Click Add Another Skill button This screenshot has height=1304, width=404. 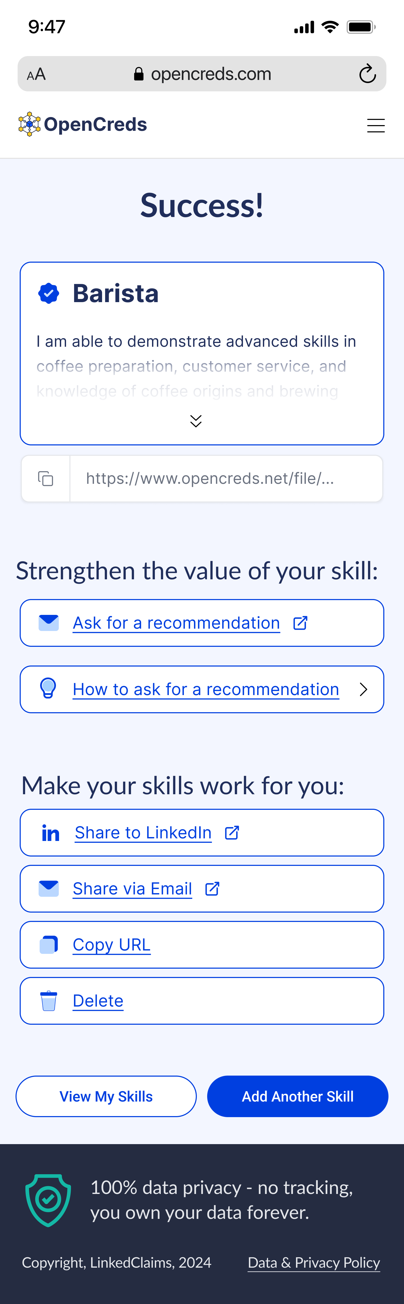[298, 1096]
